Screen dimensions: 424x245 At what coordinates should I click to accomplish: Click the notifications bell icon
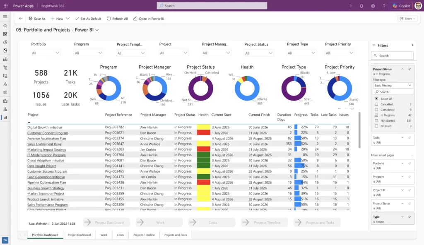click(361, 6)
